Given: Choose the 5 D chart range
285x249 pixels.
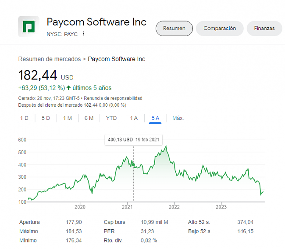Looking at the screenshot, I should pos(46,118).
